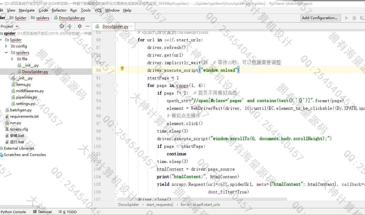
Task: Click the 安装.bat file icon
Action: [7, 136]
